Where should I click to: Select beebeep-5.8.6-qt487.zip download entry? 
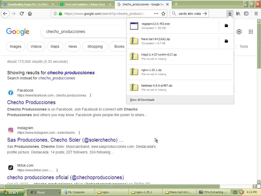180,88
